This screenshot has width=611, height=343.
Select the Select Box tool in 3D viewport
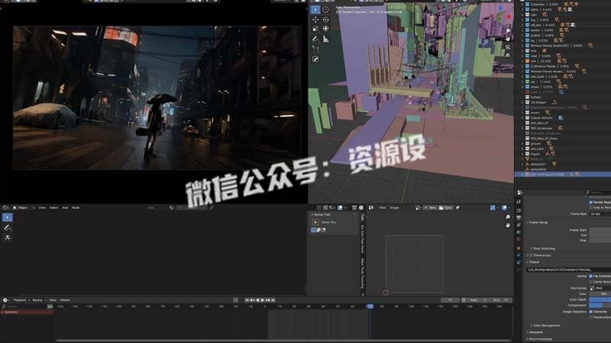pyautogui.click(x=315, y=9)
